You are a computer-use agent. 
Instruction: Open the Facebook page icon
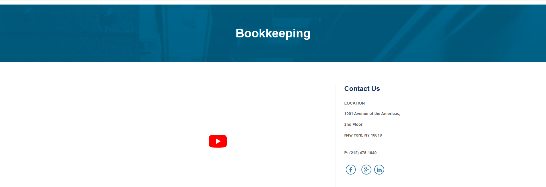pos(351,170)
